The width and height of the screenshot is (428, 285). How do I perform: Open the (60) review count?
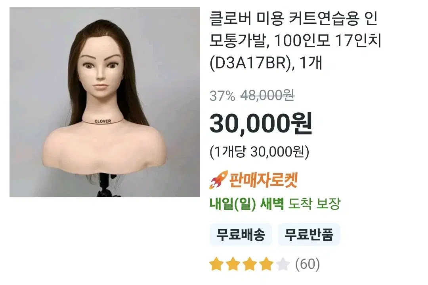[308, 264]
